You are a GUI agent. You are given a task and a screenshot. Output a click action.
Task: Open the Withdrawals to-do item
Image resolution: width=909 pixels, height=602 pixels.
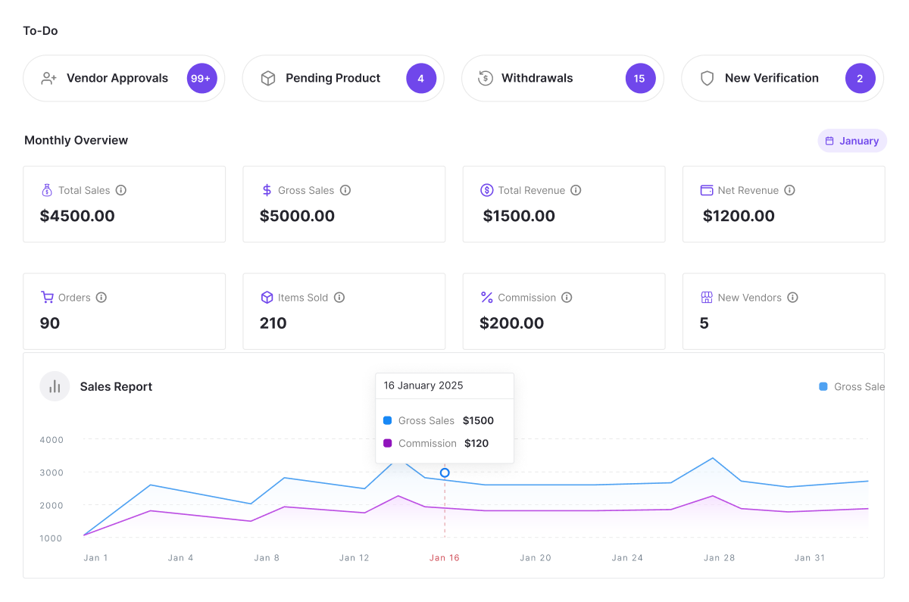[537, 78]
